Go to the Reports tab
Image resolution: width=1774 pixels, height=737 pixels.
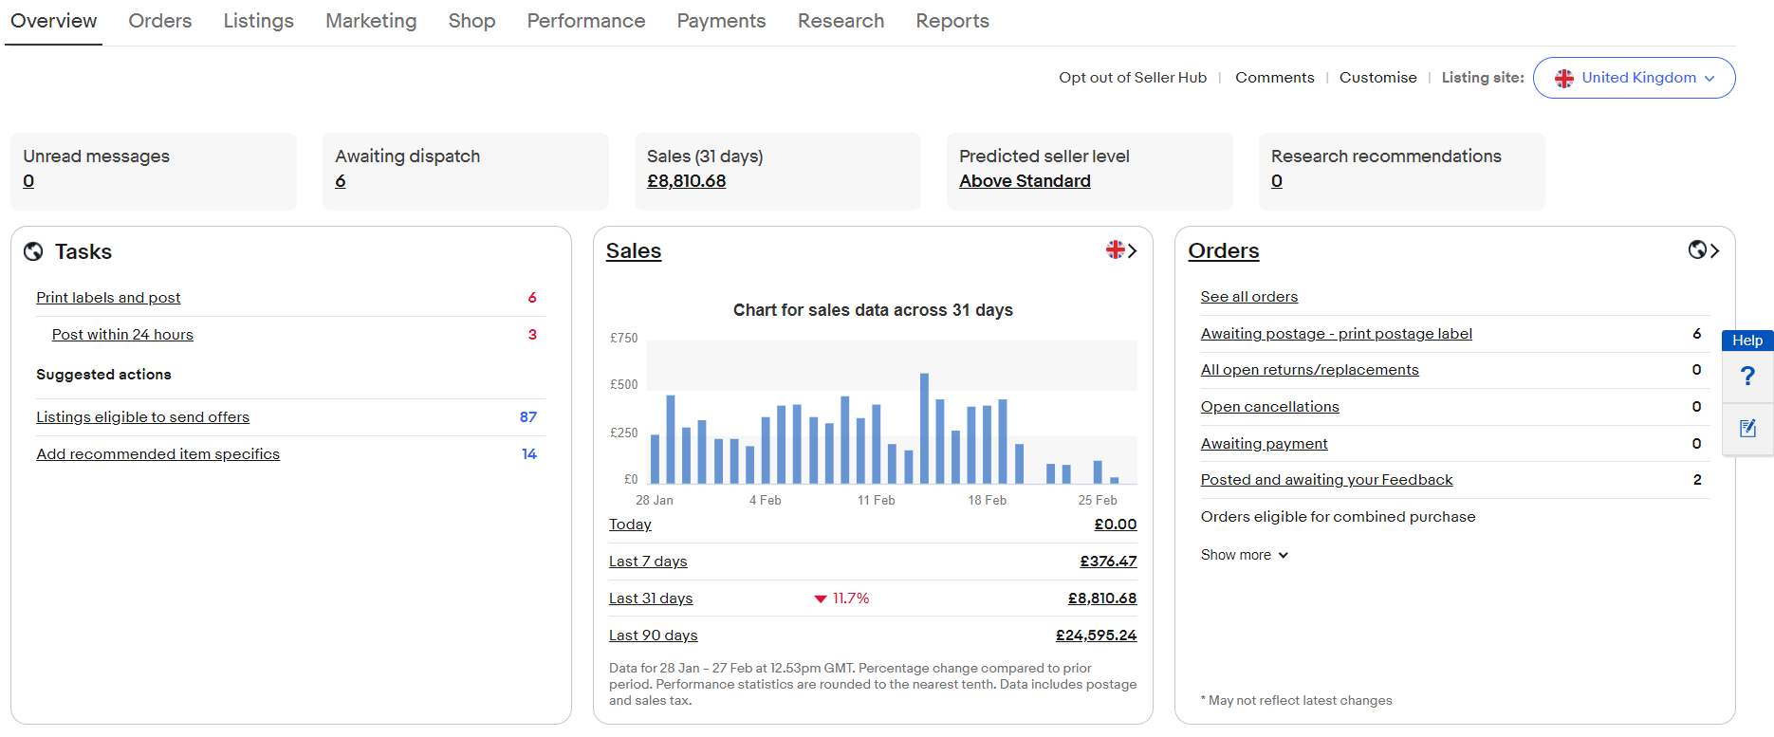click(952, 21)
